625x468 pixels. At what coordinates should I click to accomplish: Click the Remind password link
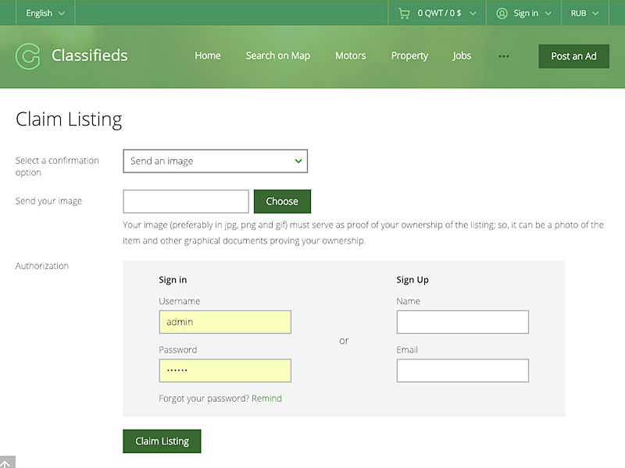[266, 399]
